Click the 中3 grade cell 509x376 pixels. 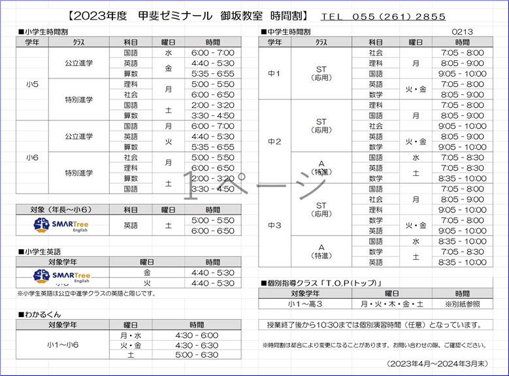point(274,225)
